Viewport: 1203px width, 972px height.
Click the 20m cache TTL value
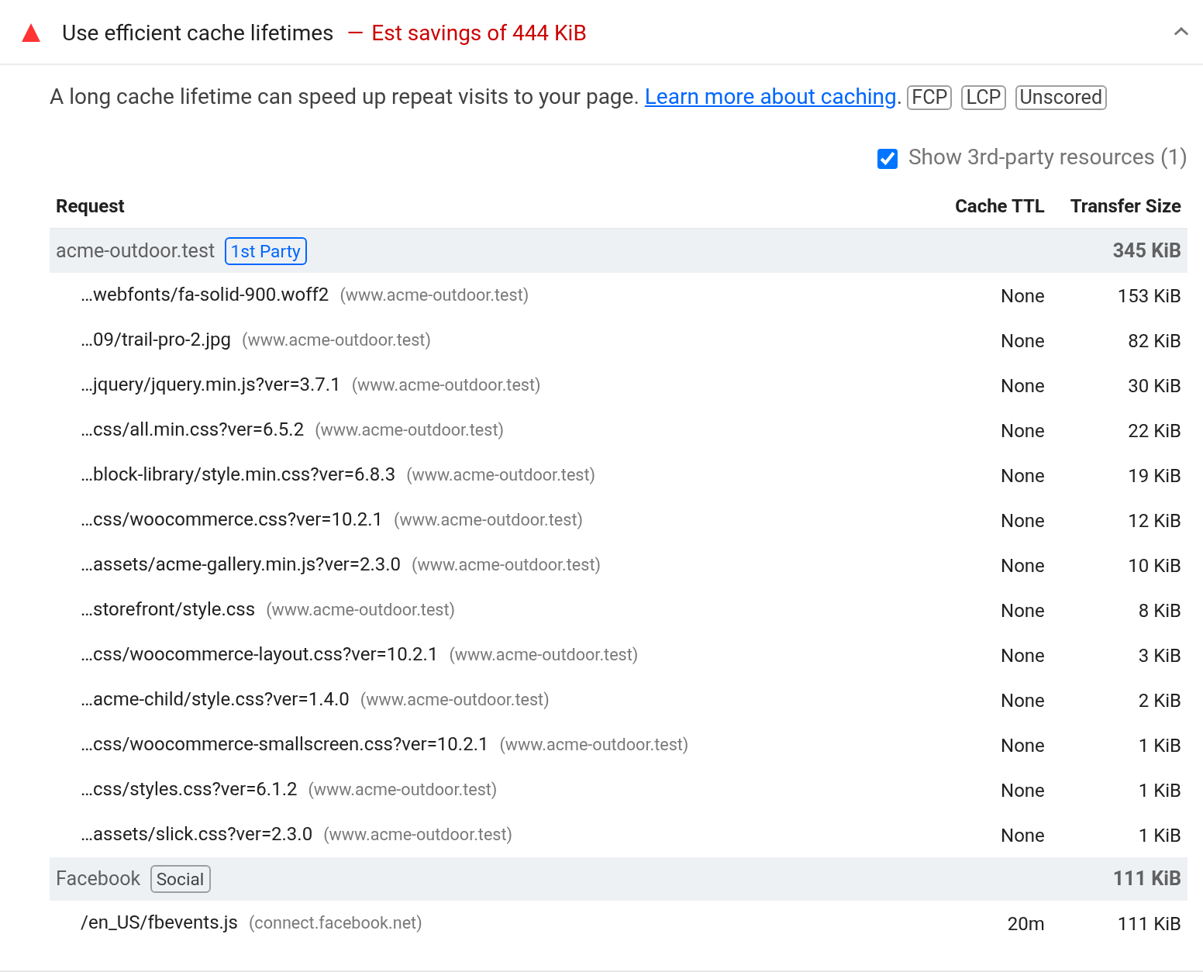coord(1025,924)
